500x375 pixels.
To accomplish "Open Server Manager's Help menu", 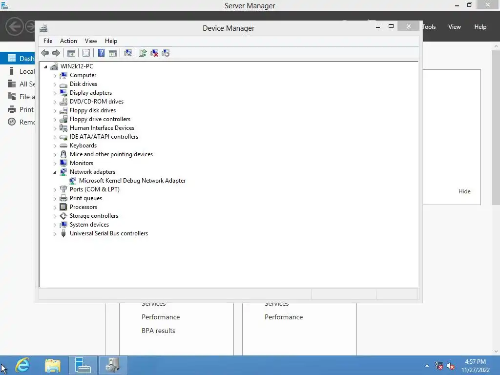I will tap(480, 27).
